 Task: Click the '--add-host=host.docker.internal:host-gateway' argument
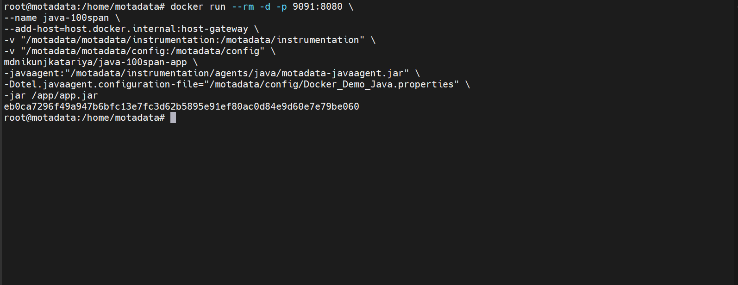[x=126, y=29]
